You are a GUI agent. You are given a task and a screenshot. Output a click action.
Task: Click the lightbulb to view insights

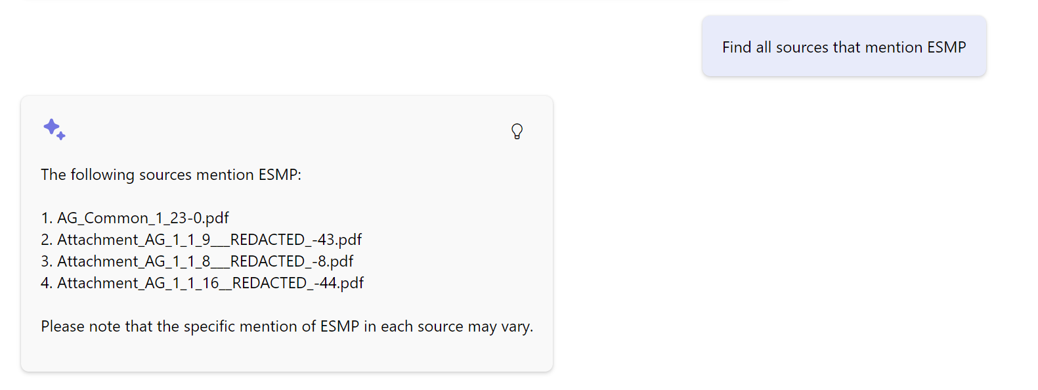tap(517, 131)
